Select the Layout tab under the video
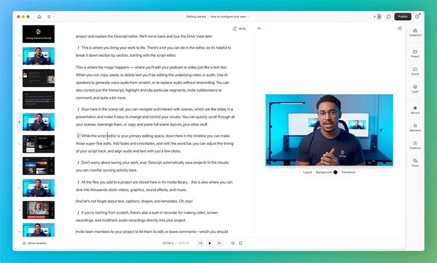The height and width of the screenshot is (263, 437). pos(307,172)
